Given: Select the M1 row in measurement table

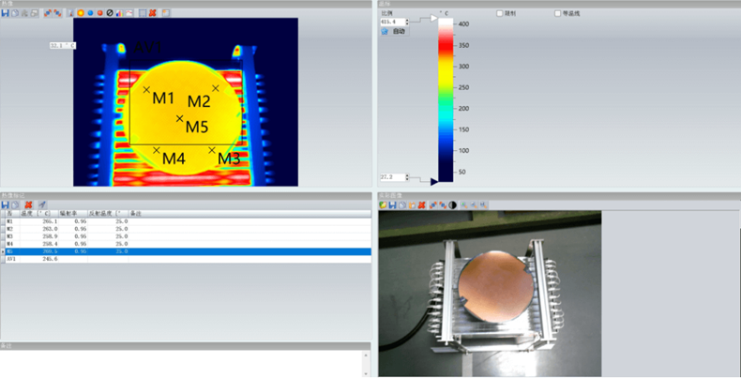Looking at the screenshot, I should (x=56, y=221).
